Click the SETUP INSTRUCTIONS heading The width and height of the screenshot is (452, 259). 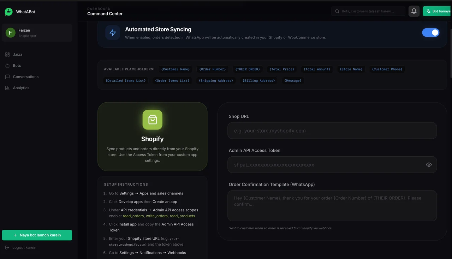pos(126,184)
